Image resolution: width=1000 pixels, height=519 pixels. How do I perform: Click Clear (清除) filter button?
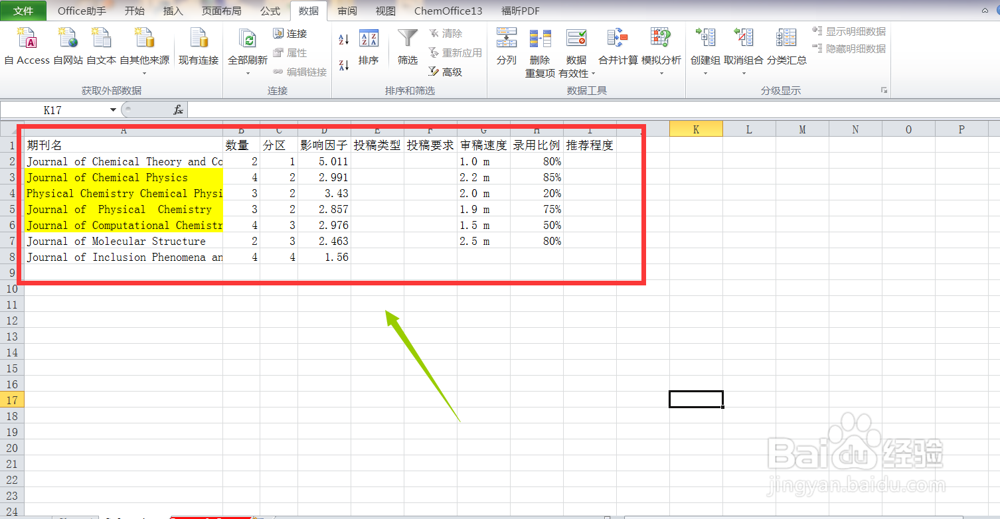pos(445,33)
